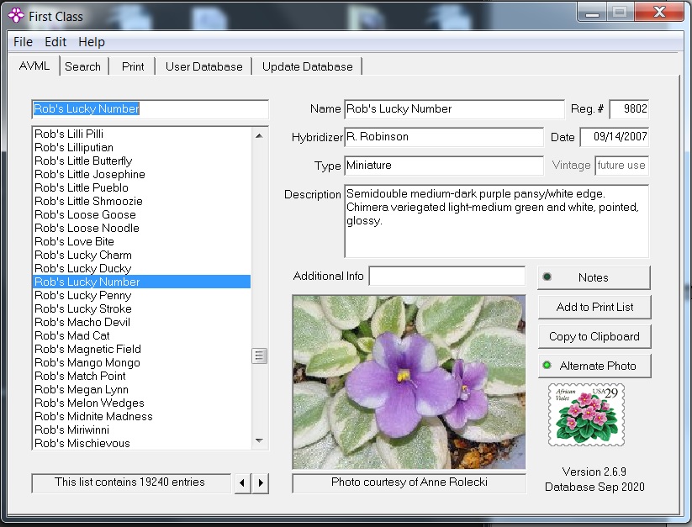Viewport: 692px width, 527px height.
Task: Add Rob's Lucky Number to Print List
Action: (594, 307)
